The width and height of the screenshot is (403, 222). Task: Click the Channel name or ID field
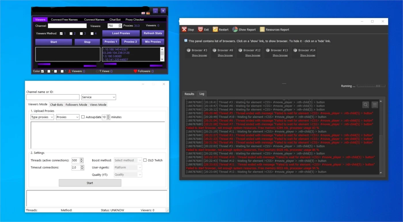point(53,97)
